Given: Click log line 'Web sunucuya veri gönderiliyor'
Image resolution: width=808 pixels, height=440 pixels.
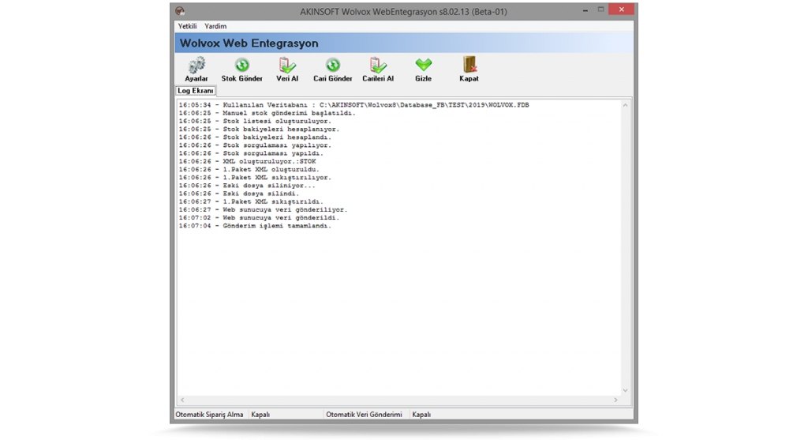Looking at the screenshot, I should click(264, 210).
